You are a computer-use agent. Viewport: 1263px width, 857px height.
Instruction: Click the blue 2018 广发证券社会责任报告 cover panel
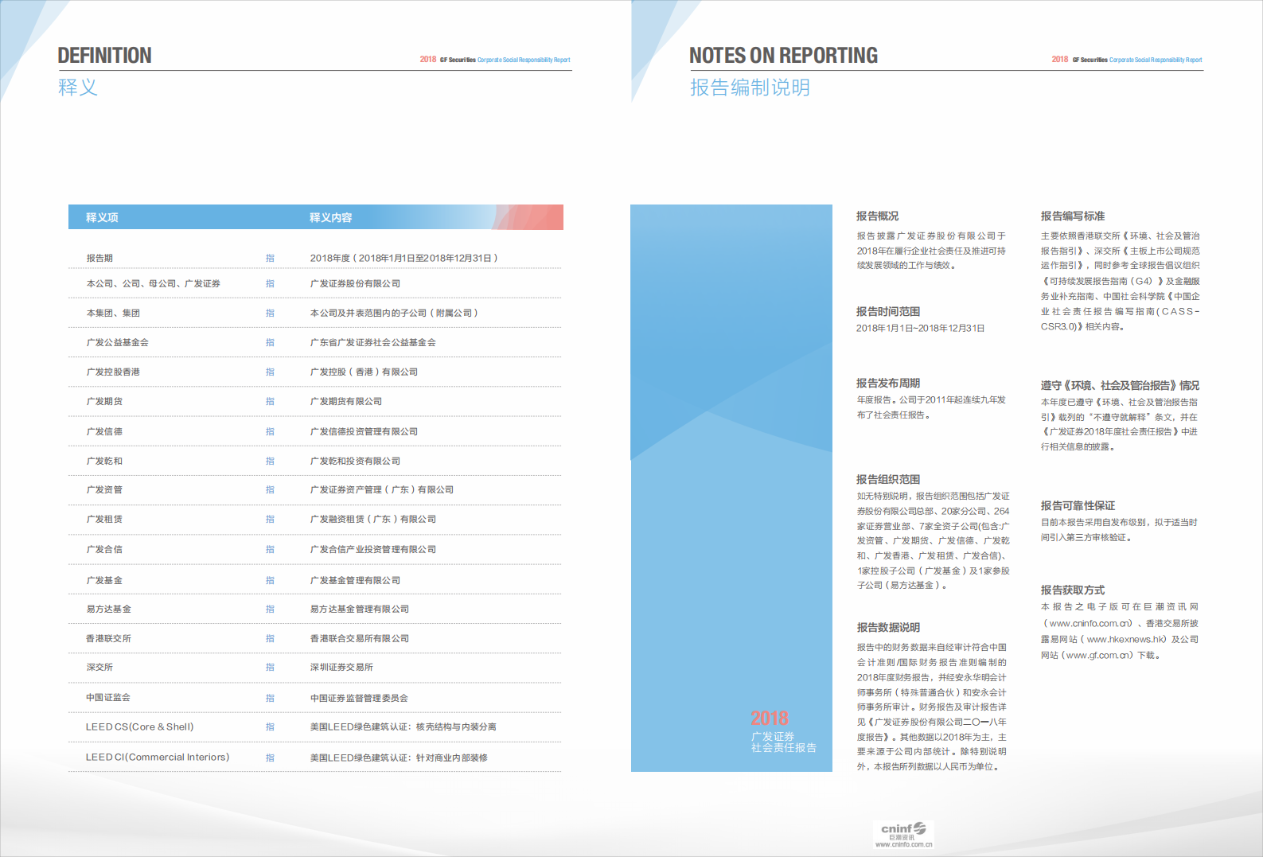pos(731,488)
